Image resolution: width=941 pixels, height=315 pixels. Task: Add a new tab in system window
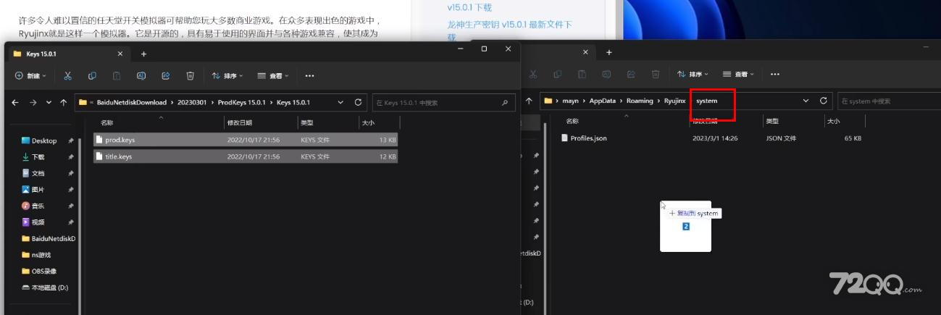click(x=608, y=52)
